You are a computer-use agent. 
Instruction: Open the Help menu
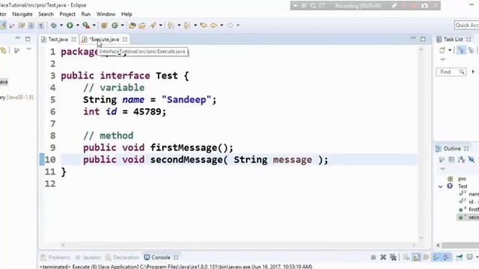click(126, 14)
